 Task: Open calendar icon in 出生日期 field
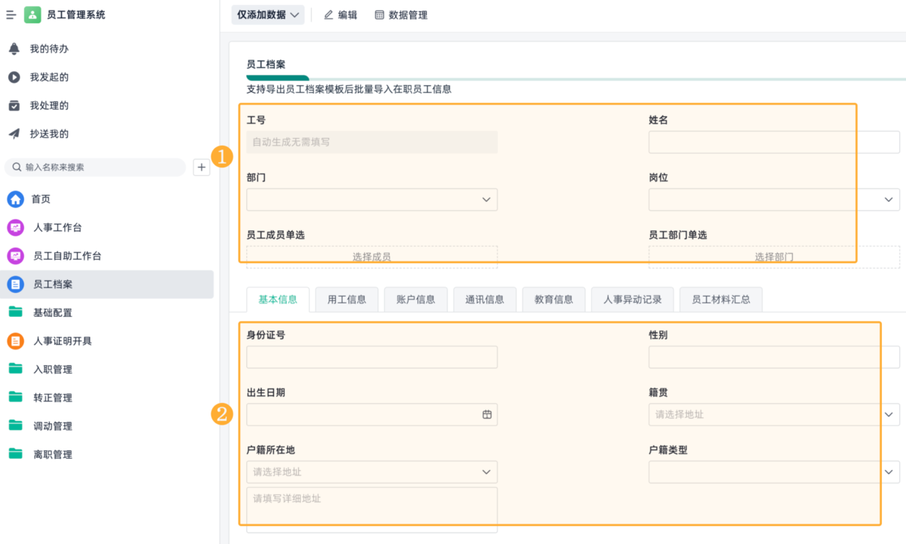point(487,414)
